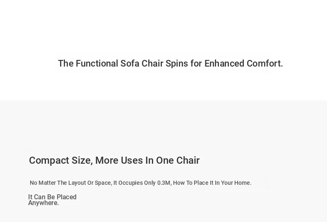327x222 pixels.
Task: Click 'It Occupies Only' in the description line
Action: pos(135,183)
